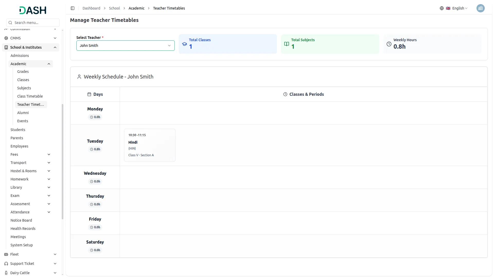
Task: Toggle the sidebar collapse icon
Action: (73, 8)
